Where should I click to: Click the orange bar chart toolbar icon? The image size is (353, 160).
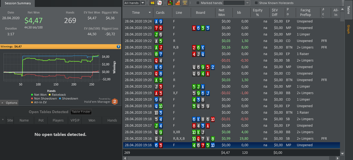point(178,3)
